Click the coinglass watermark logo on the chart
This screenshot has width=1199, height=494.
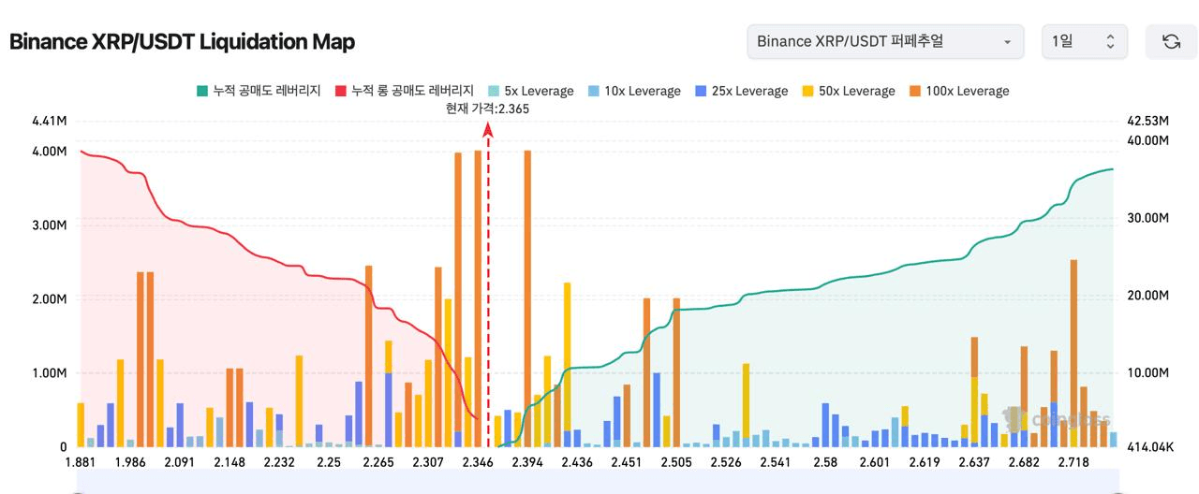click(x=1057, y=418)
